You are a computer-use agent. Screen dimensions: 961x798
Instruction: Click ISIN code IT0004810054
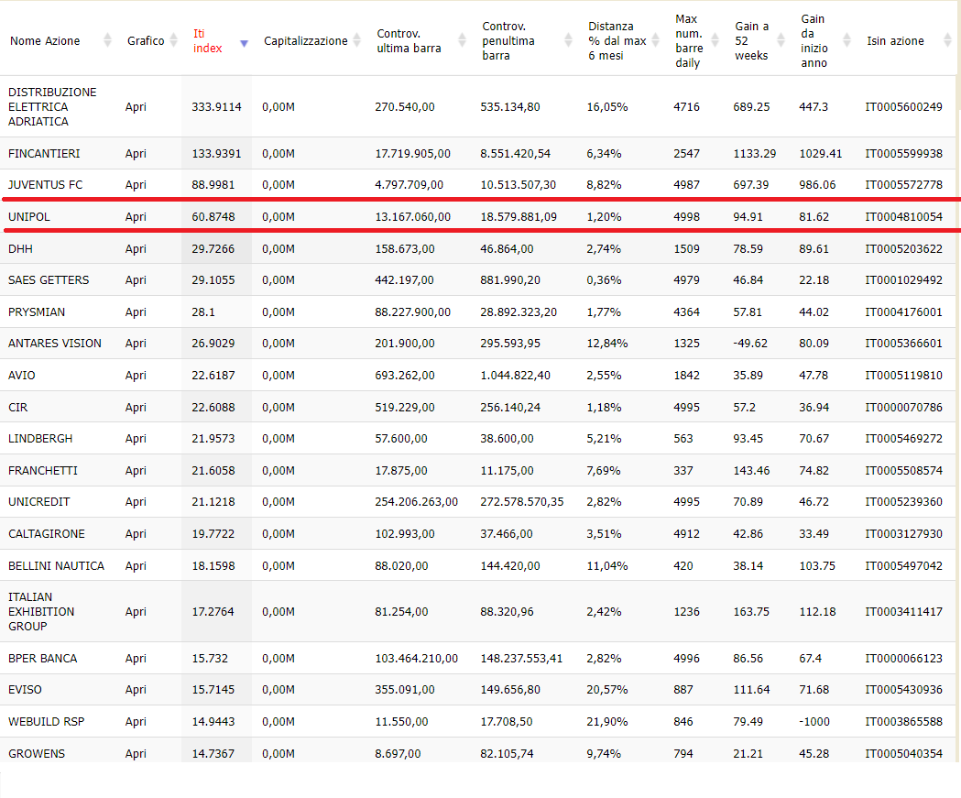[903, 216]
